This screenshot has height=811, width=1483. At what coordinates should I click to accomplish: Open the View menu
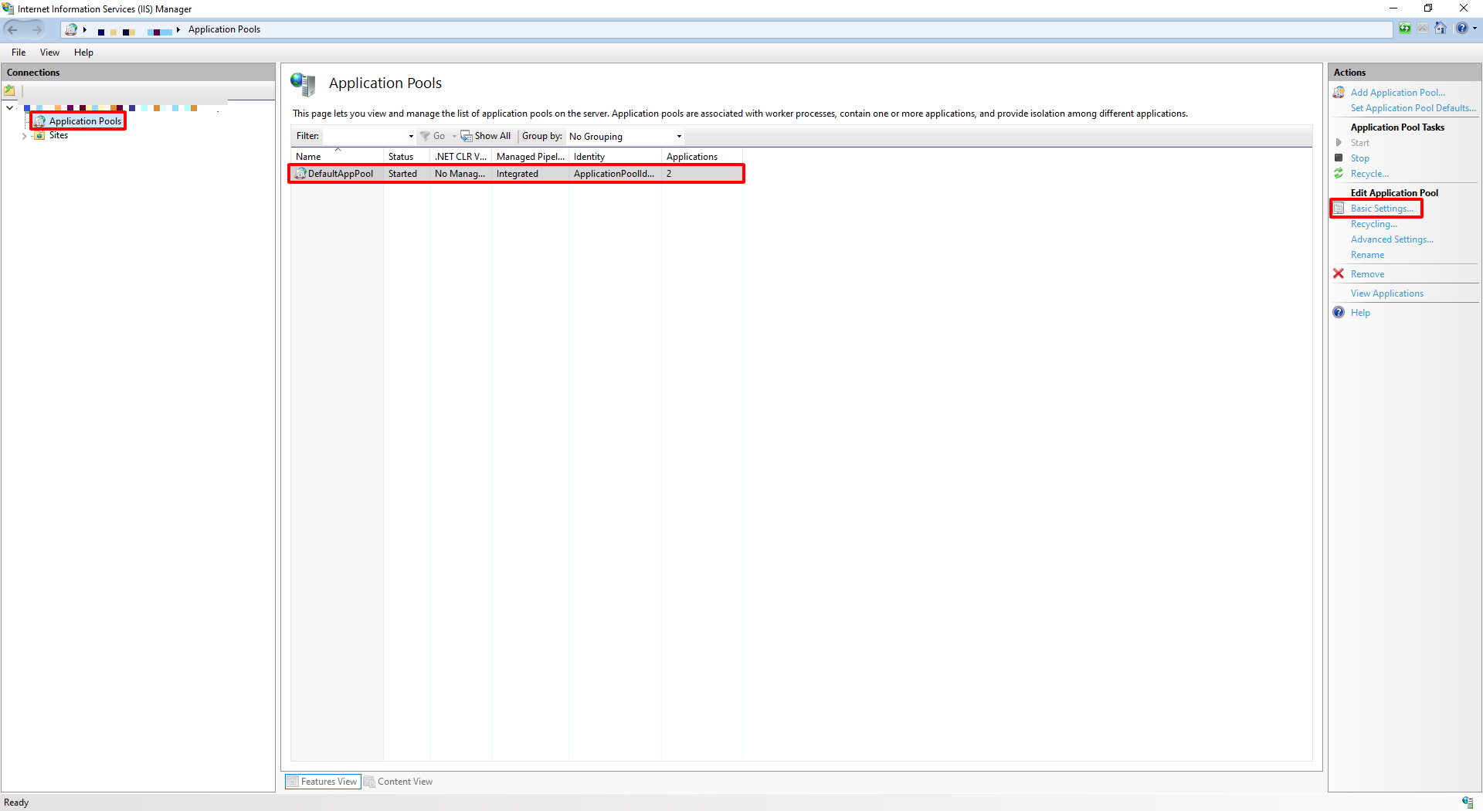tap(49, 53)
